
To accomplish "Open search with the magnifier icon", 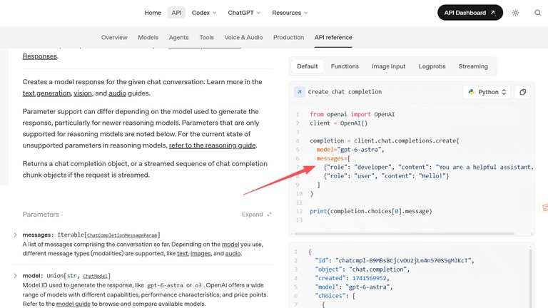I will point(537,13).
